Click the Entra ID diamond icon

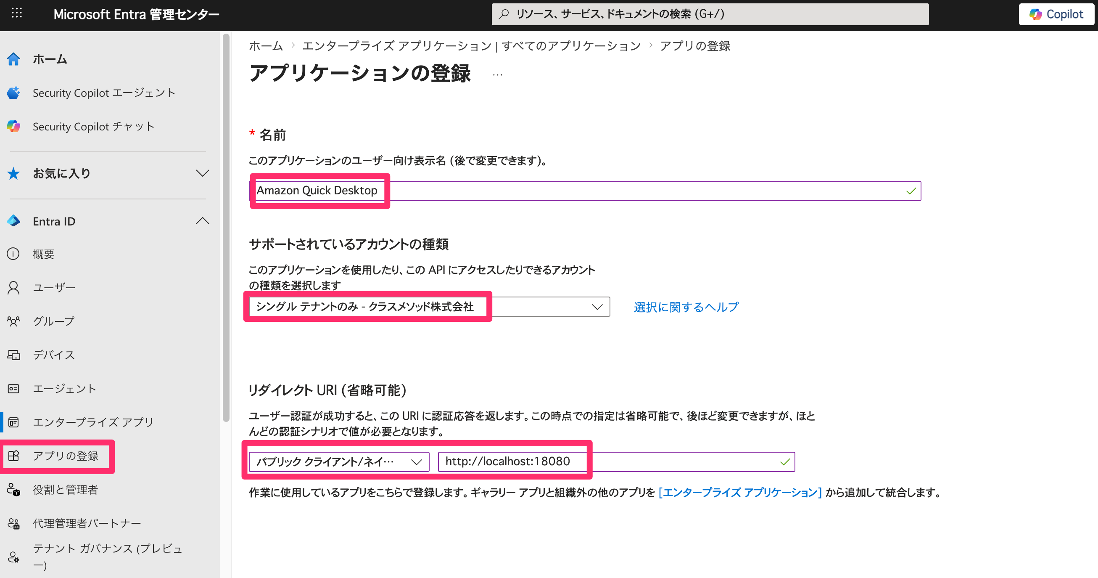pyautogui.click(x=13, y=221)
